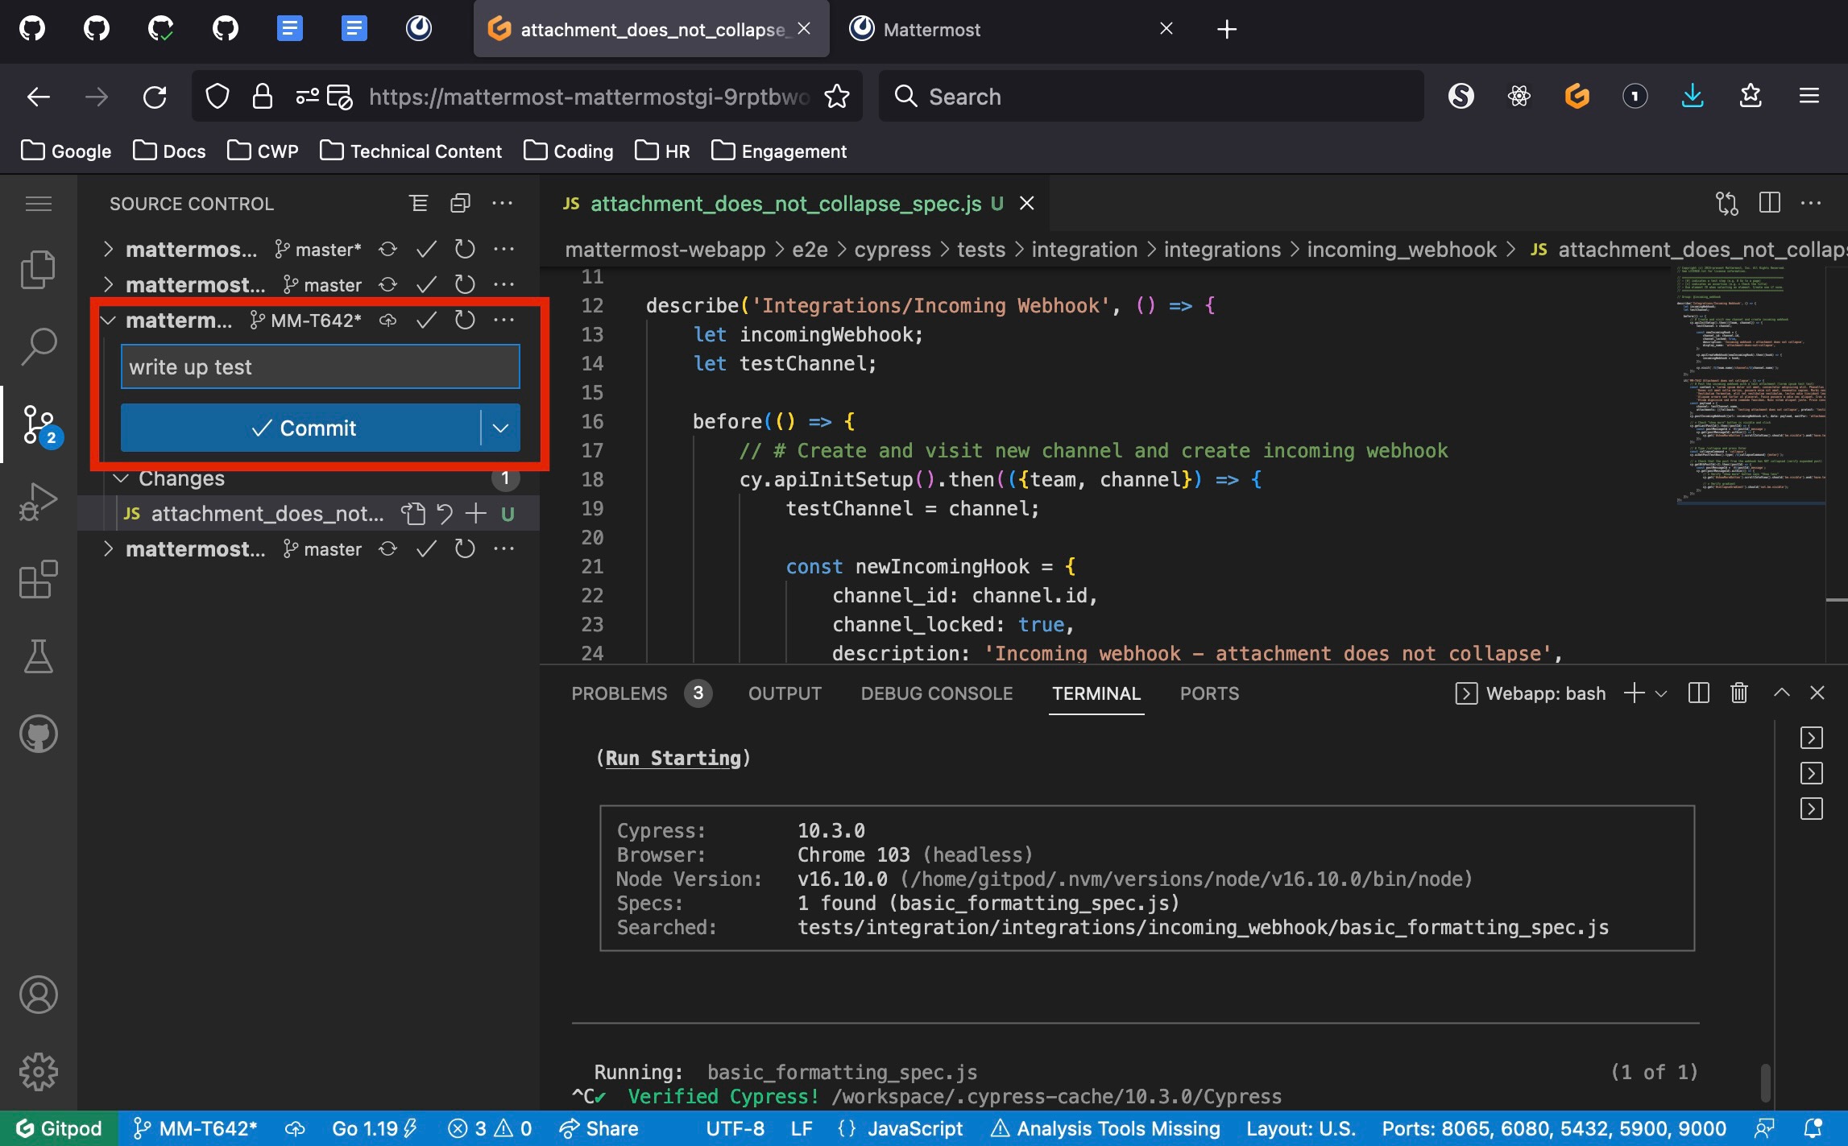Expand the first mattermos... master* repository
Viewport: 1848px width, 1146px height.
pos(108,250)
